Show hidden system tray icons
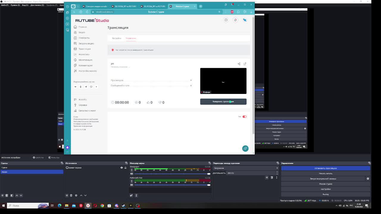This screenshot has width=381, height=214. click(x=337, y=205)
